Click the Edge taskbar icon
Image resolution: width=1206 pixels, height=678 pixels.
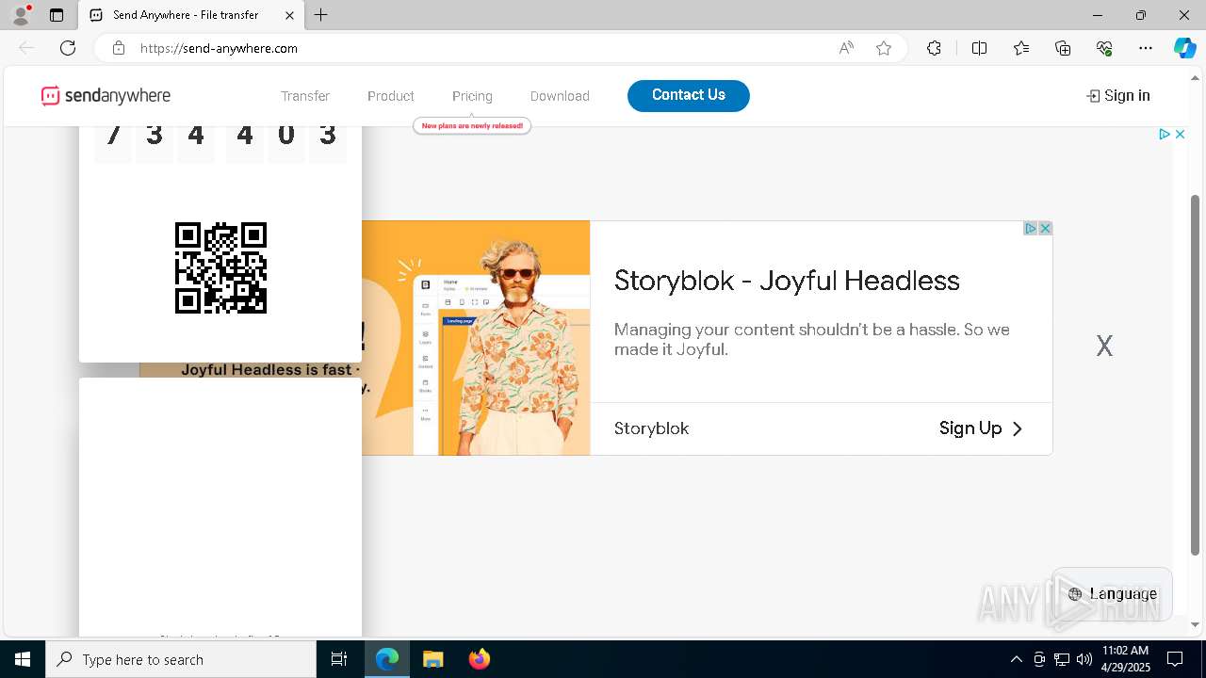point(387,659)
